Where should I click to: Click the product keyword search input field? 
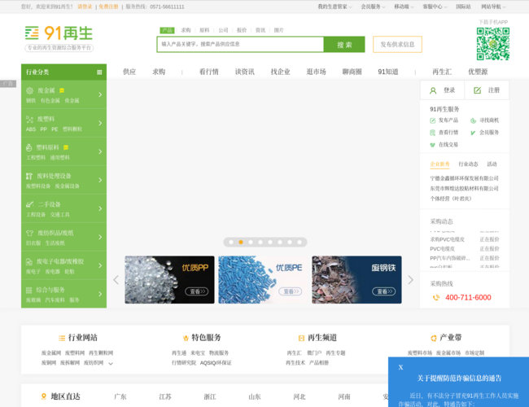click(240, 45)
